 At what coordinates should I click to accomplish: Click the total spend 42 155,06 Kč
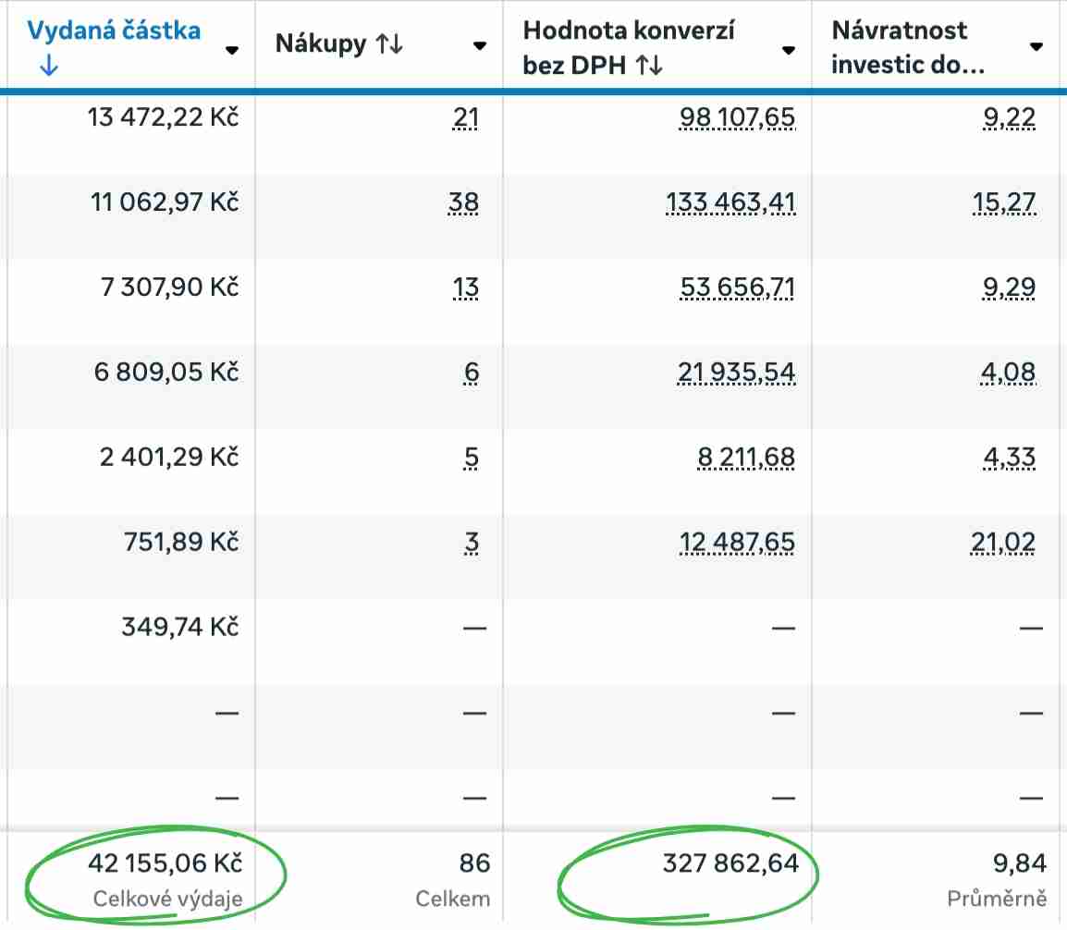166,863
